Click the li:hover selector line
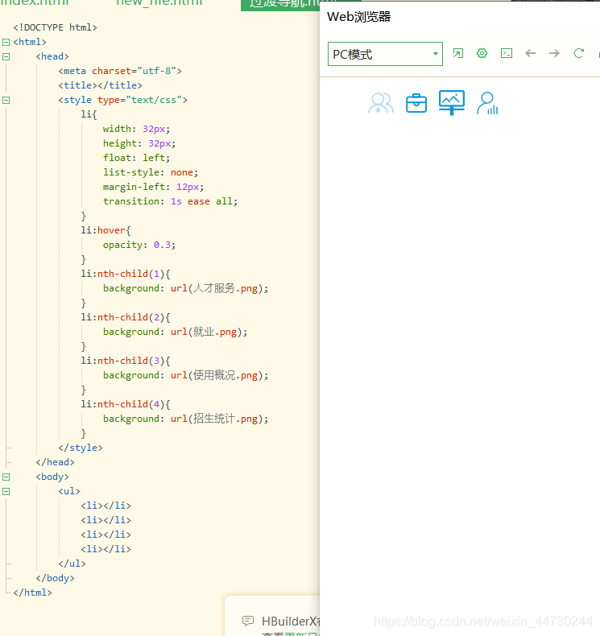Image resolution: width=600 pixels, height=636 pixels. coord(106,230)
